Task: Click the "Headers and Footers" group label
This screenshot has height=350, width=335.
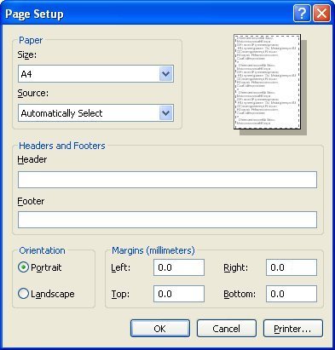Action: (x=62, y=146)
